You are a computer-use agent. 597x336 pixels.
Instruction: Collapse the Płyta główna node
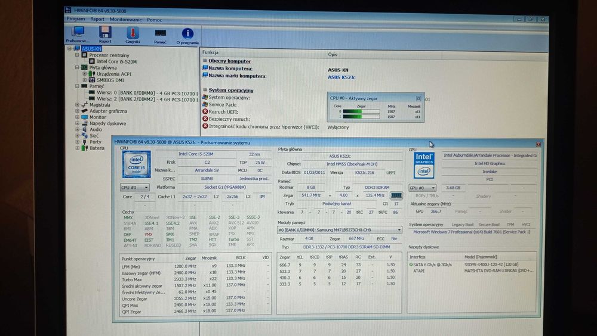[77, 67]
